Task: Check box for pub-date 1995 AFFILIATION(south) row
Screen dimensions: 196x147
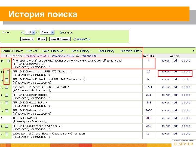Action: point(7,87)
